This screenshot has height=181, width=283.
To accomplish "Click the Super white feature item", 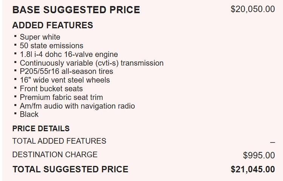I will pyautogui.click(x=40, y=37).
